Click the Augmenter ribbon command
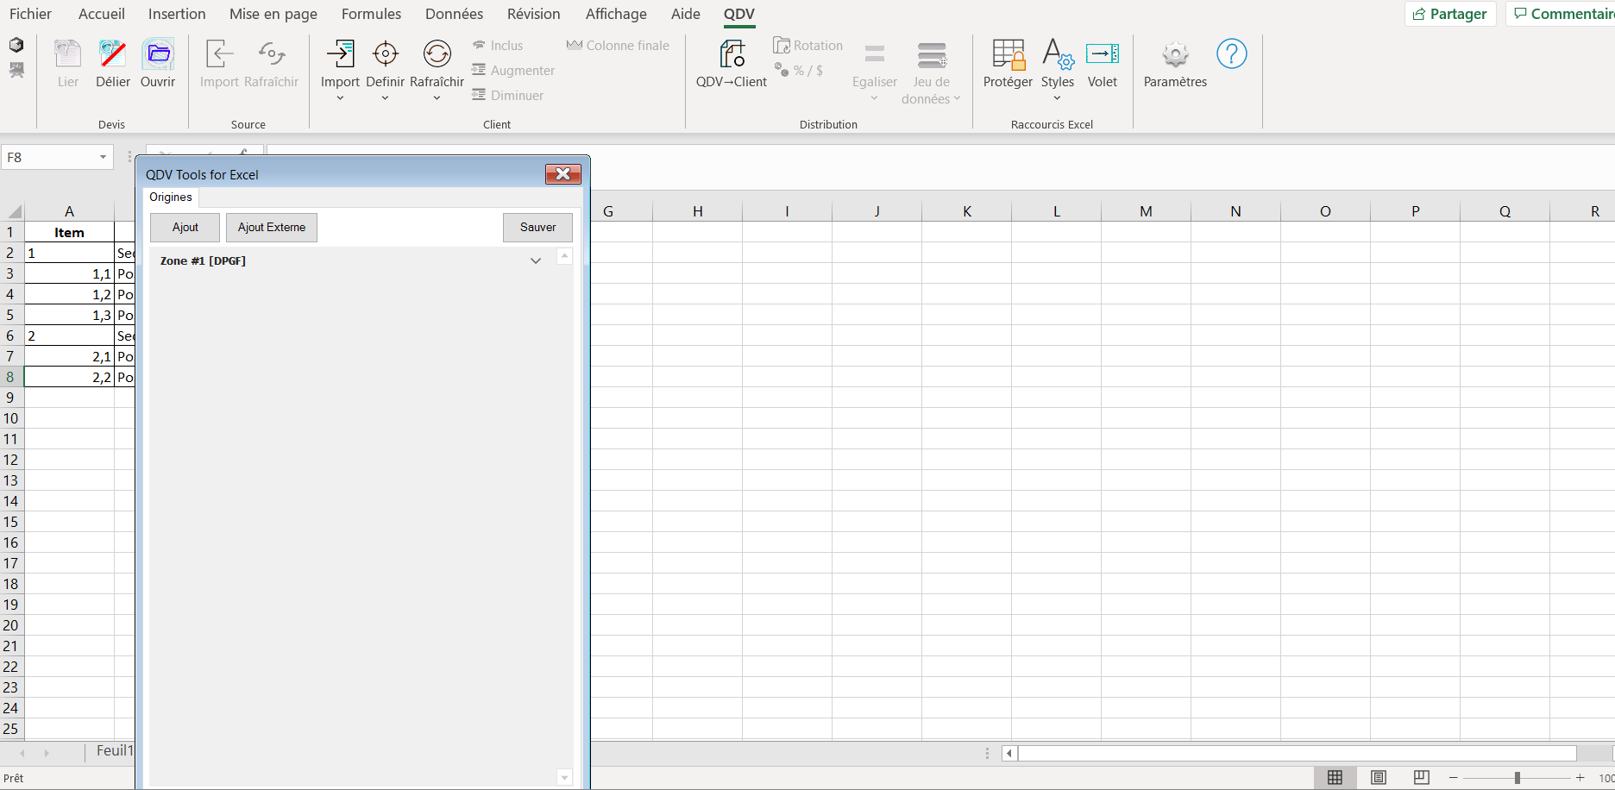This screenshot has width=1615, height=790. pos(513,71)
